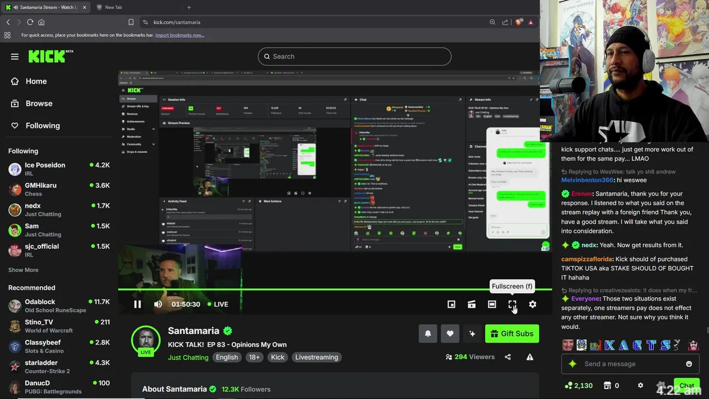Go to Home in sidebar
709x399 pixels.
29,81
